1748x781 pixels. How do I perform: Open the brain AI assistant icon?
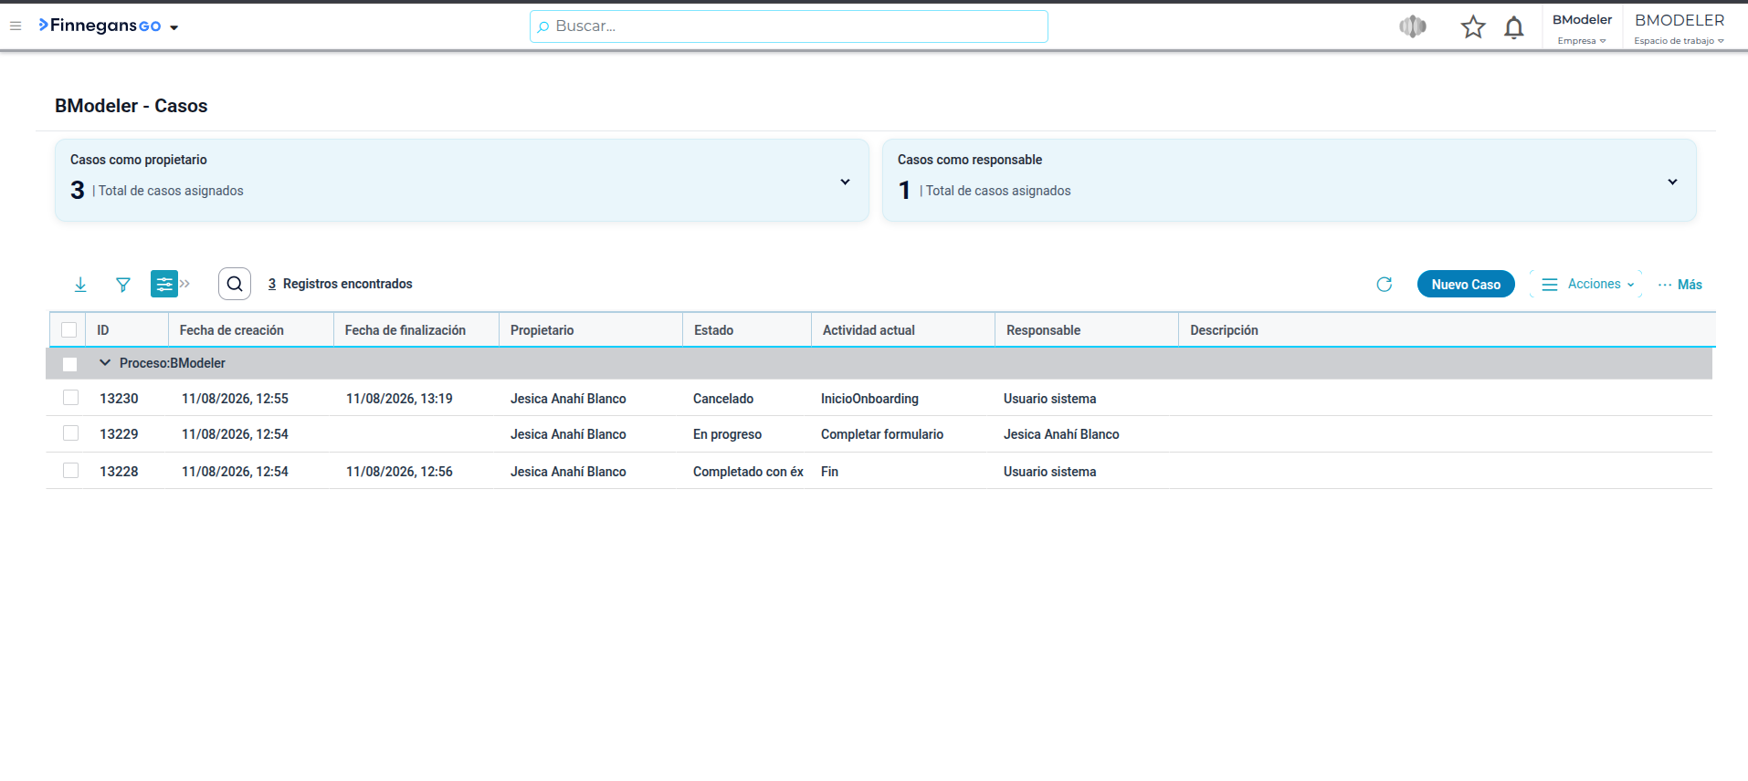[1413, 27]
